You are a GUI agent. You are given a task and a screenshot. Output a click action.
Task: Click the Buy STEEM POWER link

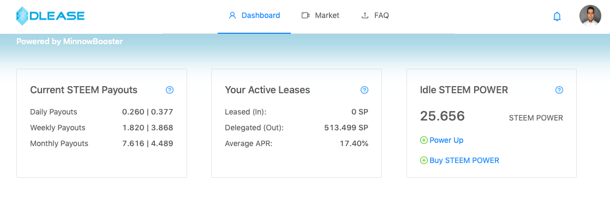click(464, 160)
